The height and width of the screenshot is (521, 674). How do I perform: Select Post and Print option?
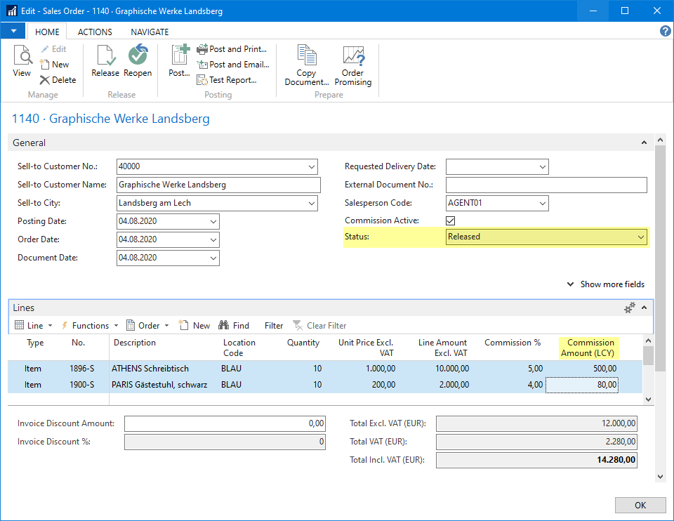[232, 49]
